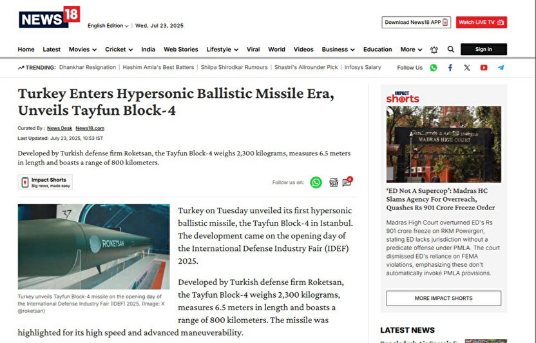Click the Watch LIVE TV button
Viewport: 536px width, 343px height.
pyautogui.click(x=481, y=22)
